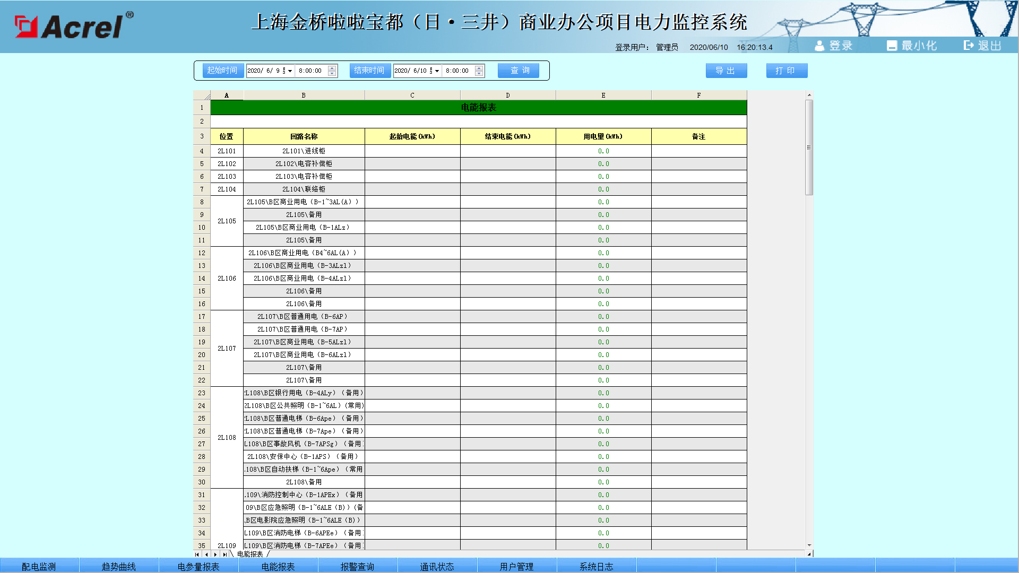Open the 趋势曲线 tab

point(119,566)
